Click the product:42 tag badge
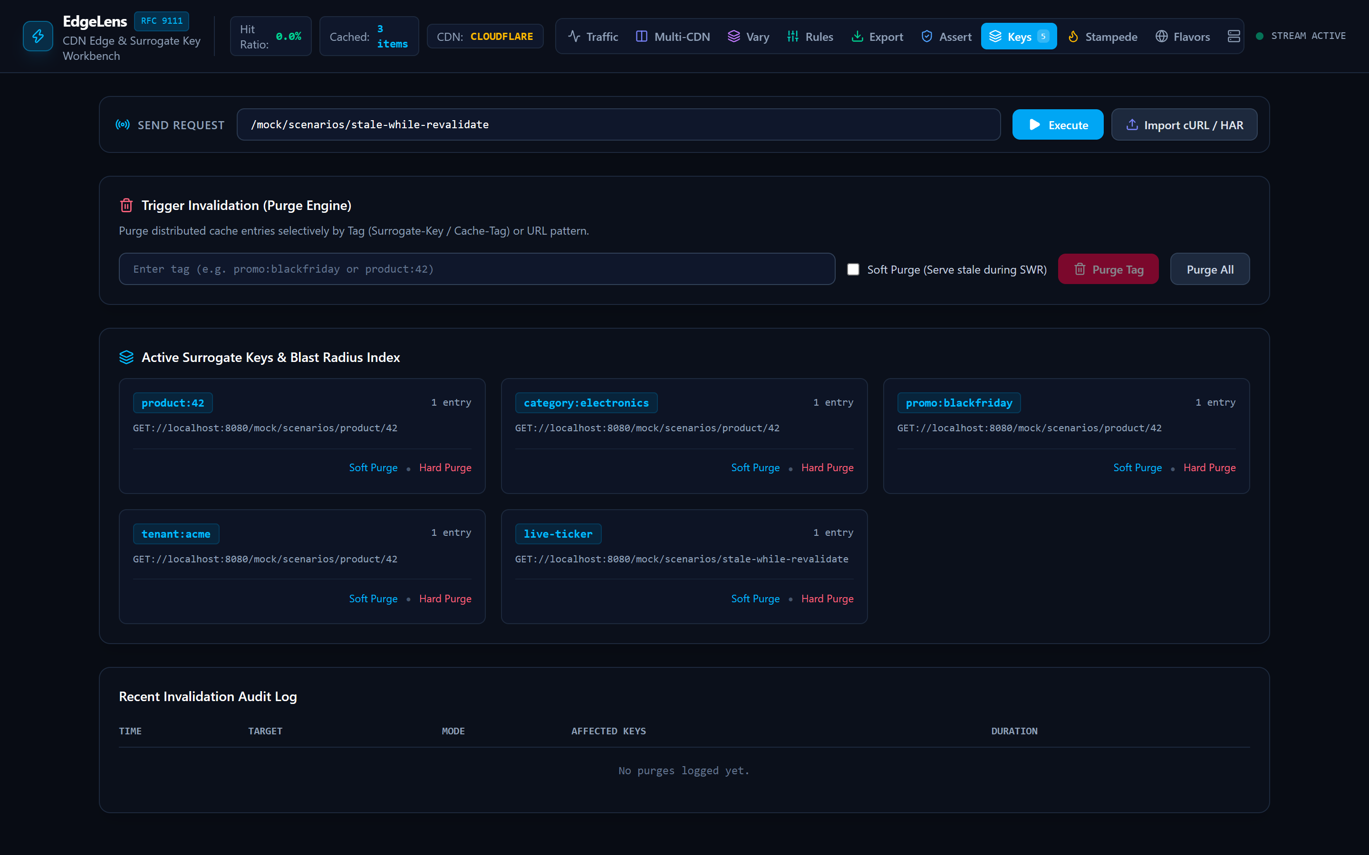 173,403
